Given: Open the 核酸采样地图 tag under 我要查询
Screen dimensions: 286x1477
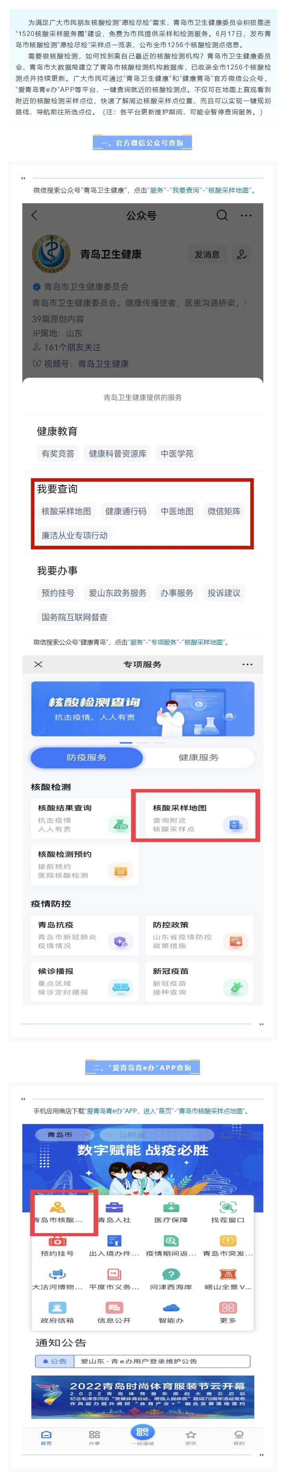Looking at the screenshot, I should tap(66, 511).
